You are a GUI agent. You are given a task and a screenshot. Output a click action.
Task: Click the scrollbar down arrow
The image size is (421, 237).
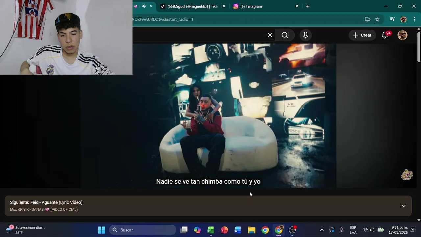tap(419, 220)
